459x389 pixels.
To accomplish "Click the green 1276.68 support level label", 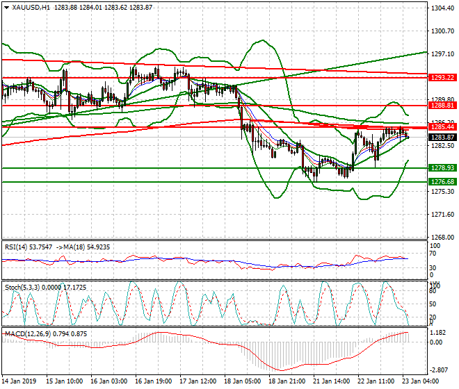I will coord(442,182).
